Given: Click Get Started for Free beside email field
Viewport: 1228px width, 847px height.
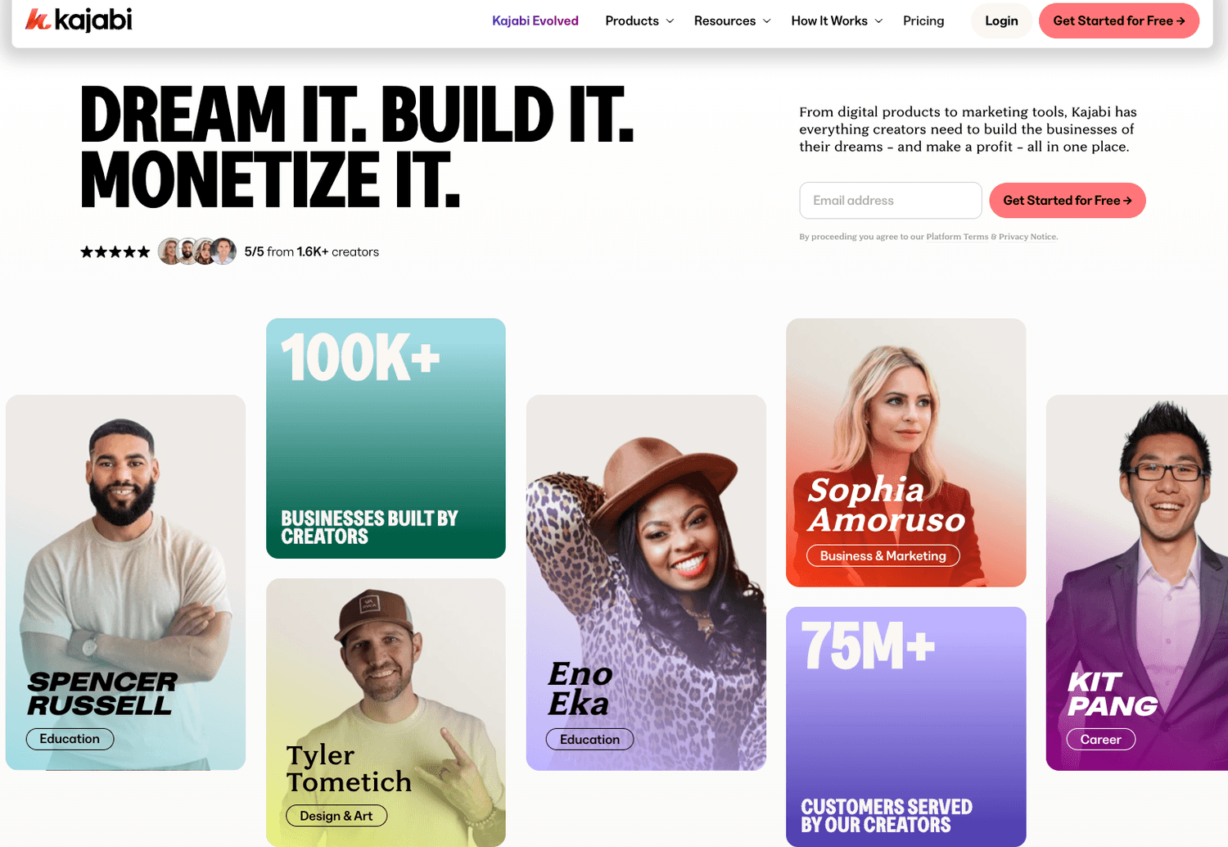Looking at the screenshot, I should coord(1068,201).
